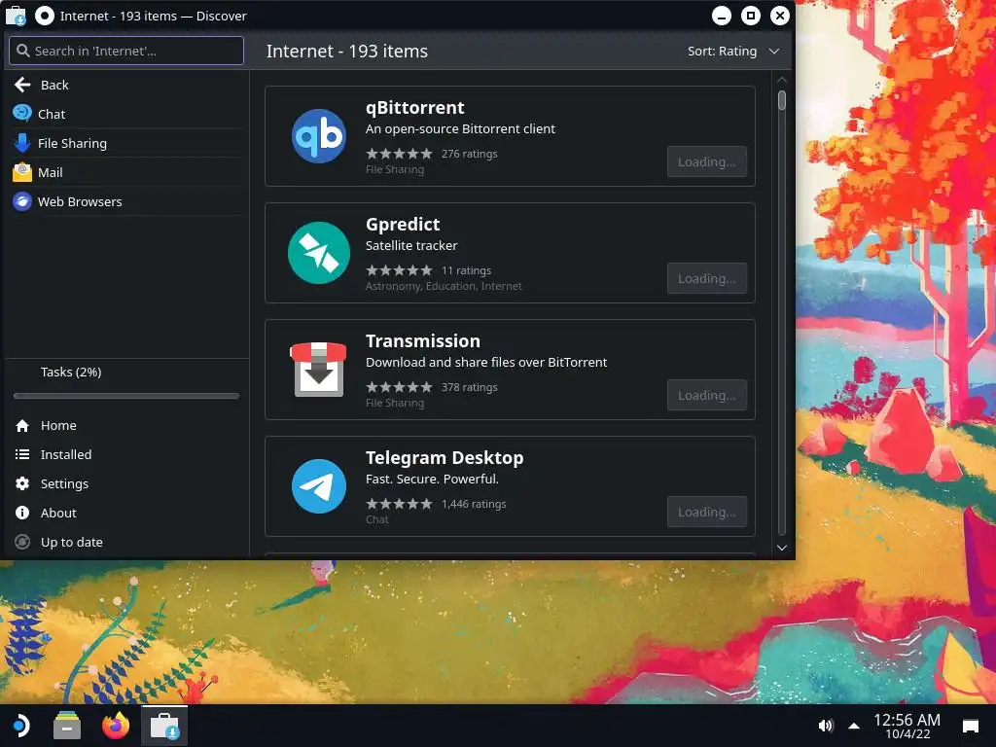Open the File Sharing category
The height and width of the screenshot is (747, 996).
coord(126,143)
